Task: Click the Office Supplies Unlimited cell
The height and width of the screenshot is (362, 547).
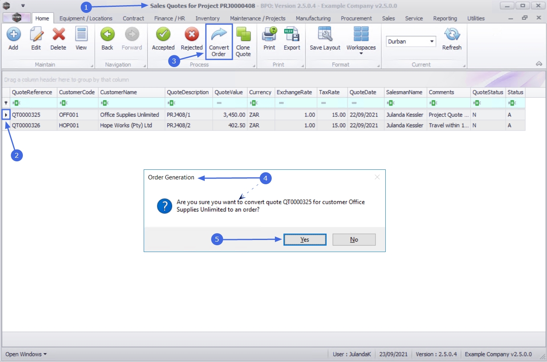Action: click(x=131, y=115)
